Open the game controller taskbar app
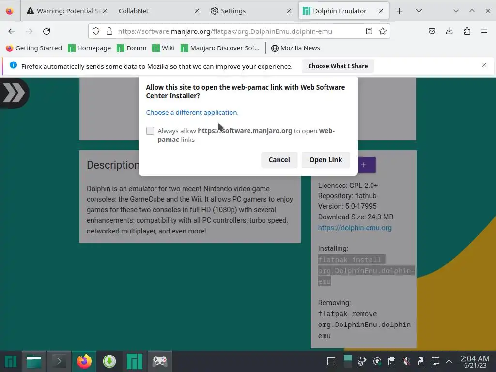The image size is (496, 372). coord(160,361)
